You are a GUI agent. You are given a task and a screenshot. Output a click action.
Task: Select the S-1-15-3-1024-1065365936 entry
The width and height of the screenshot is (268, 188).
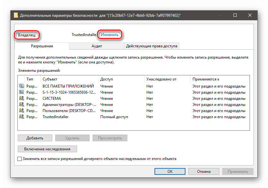134,92
